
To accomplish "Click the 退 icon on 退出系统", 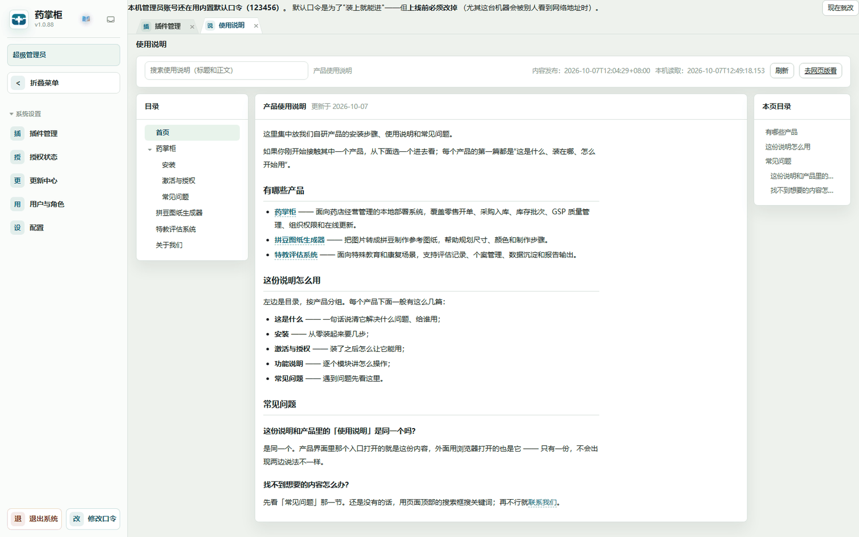I will click(18, 519).
